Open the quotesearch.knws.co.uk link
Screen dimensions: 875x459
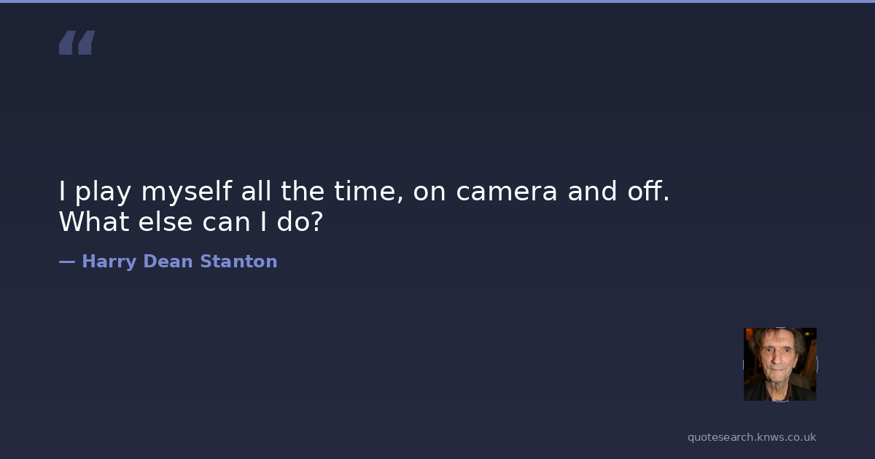(752, 437)
